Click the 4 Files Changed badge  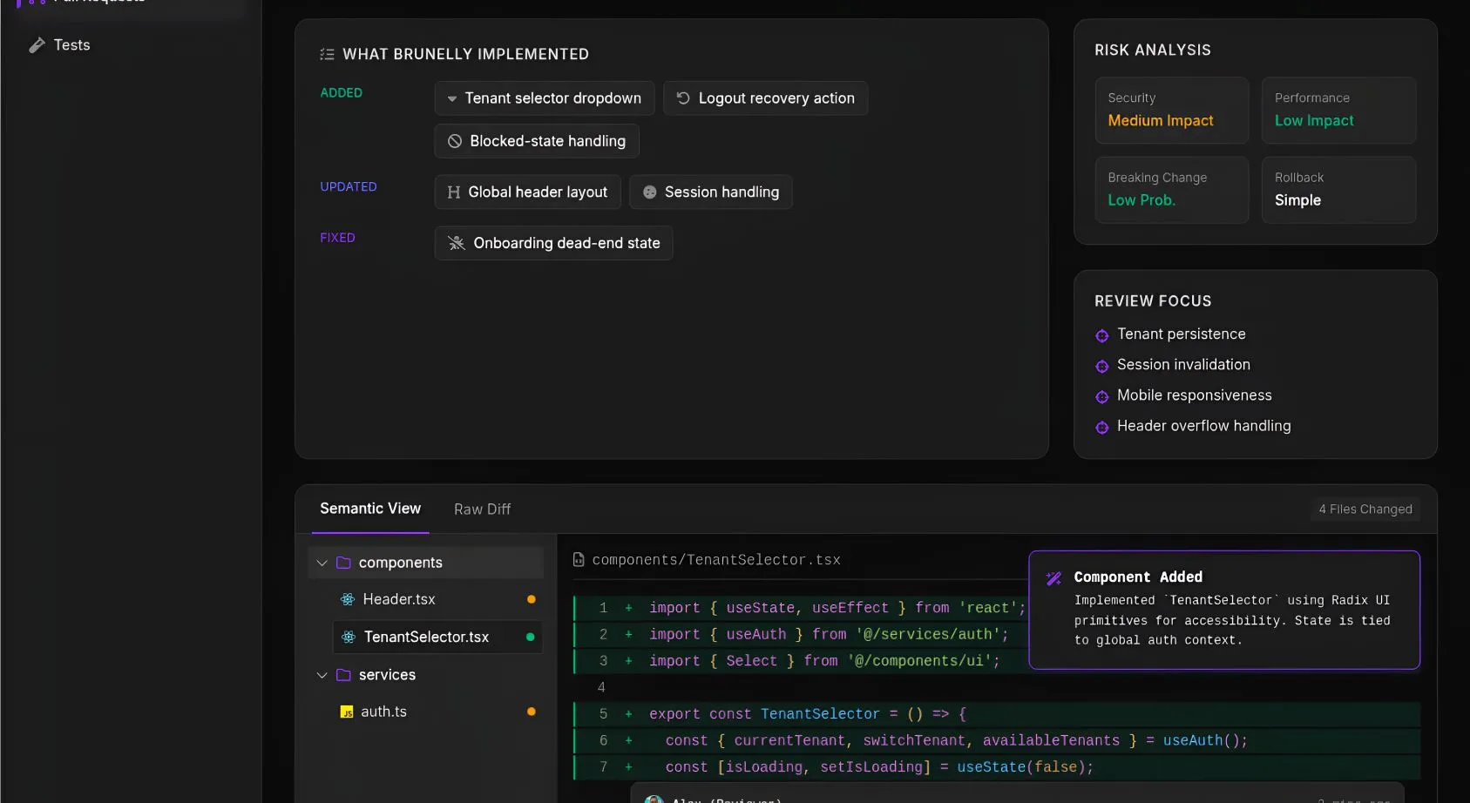point(1365,509)
